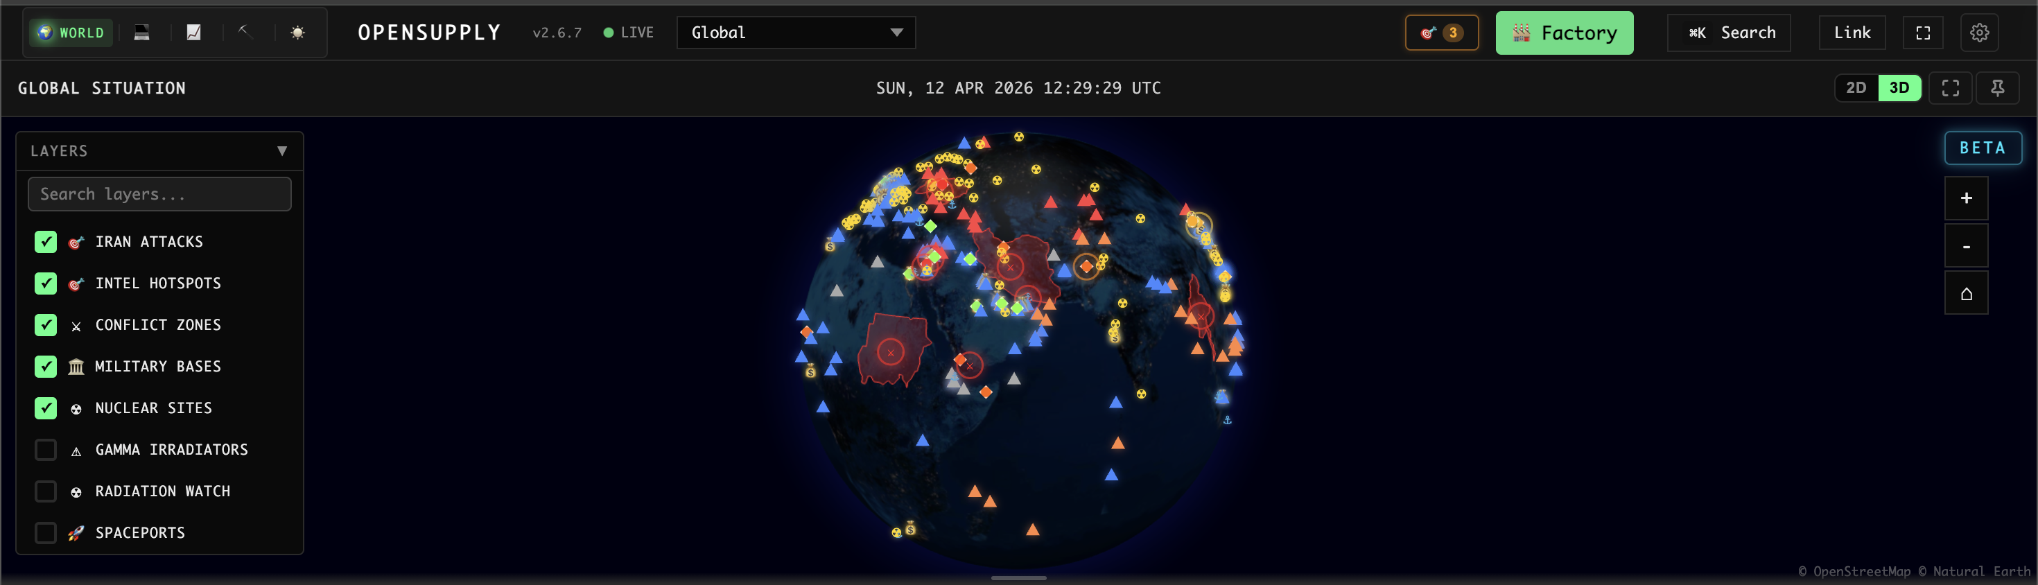Click the CONFLICT ZONES crossed-swords icon
The image size is (2038, 585).
(x=76, y=326)
